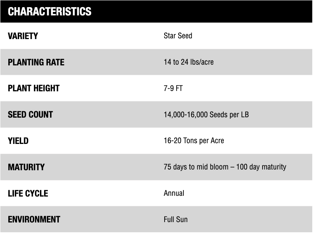
Task: Click the "lbs/acre" unit text
Action: click(x=202, y=62)
